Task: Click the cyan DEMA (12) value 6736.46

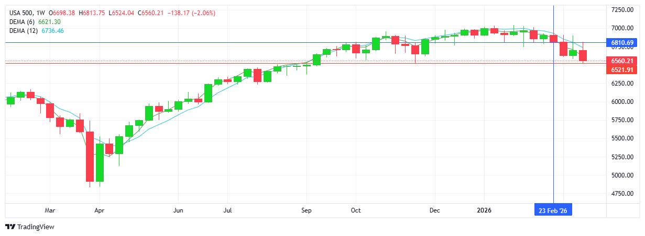Action: click(52, 31)
